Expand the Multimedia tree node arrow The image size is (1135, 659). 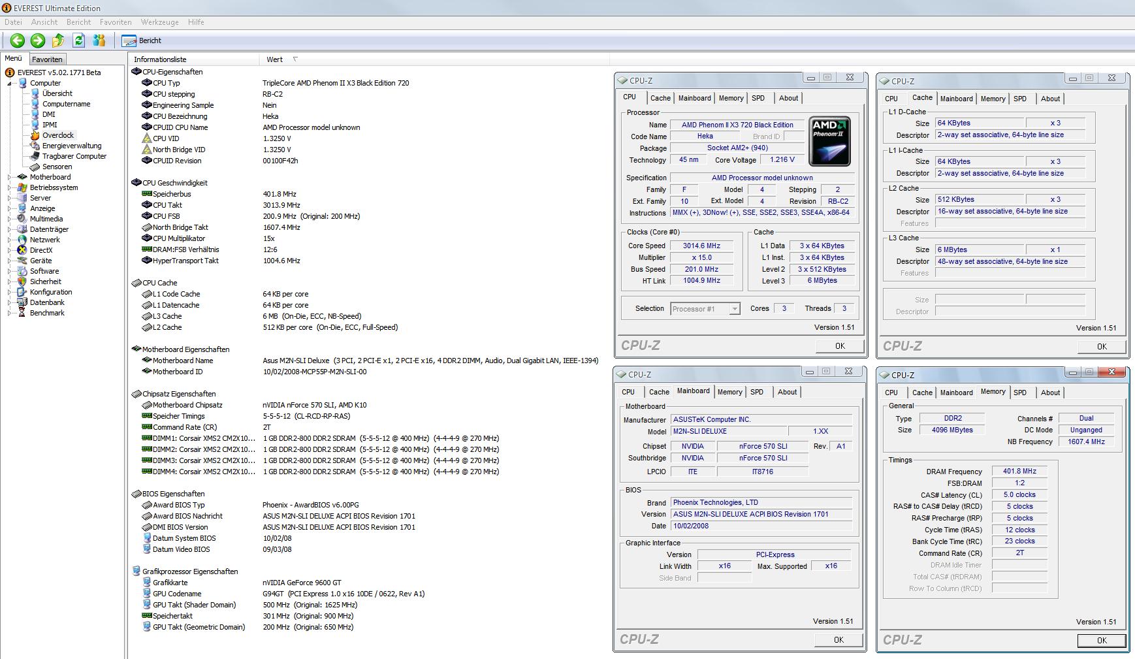click(10, 219)
